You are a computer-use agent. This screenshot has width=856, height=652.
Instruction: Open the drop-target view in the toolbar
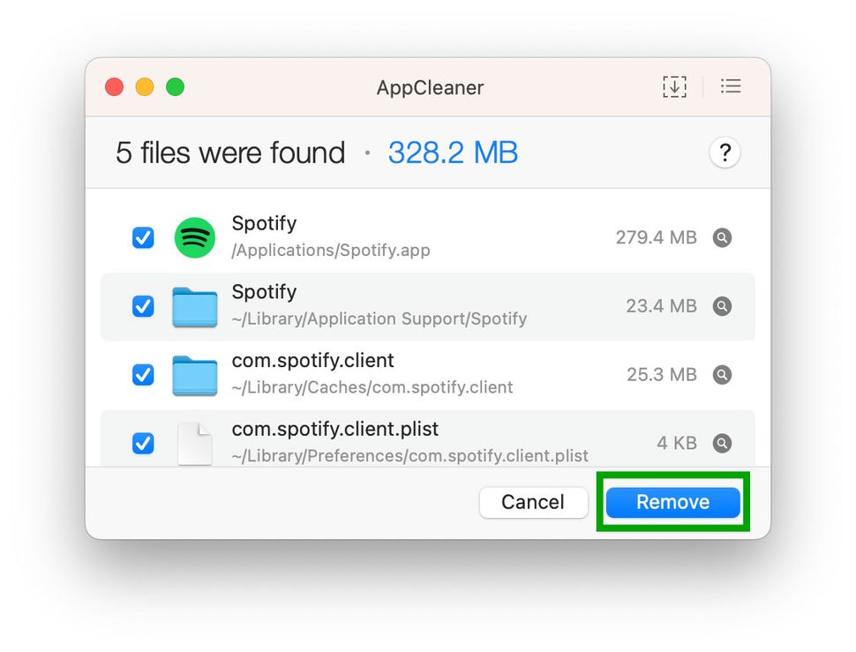[673, 86]
